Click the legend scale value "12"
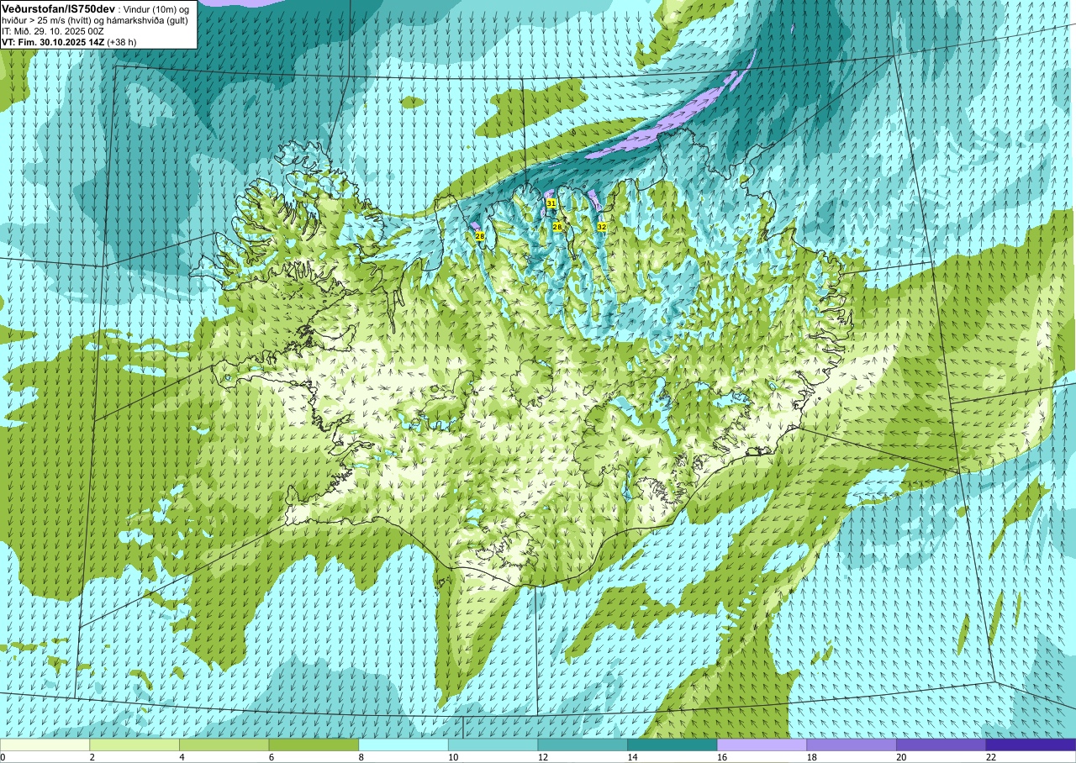1076x763 pixels. [x=543, y=757]
